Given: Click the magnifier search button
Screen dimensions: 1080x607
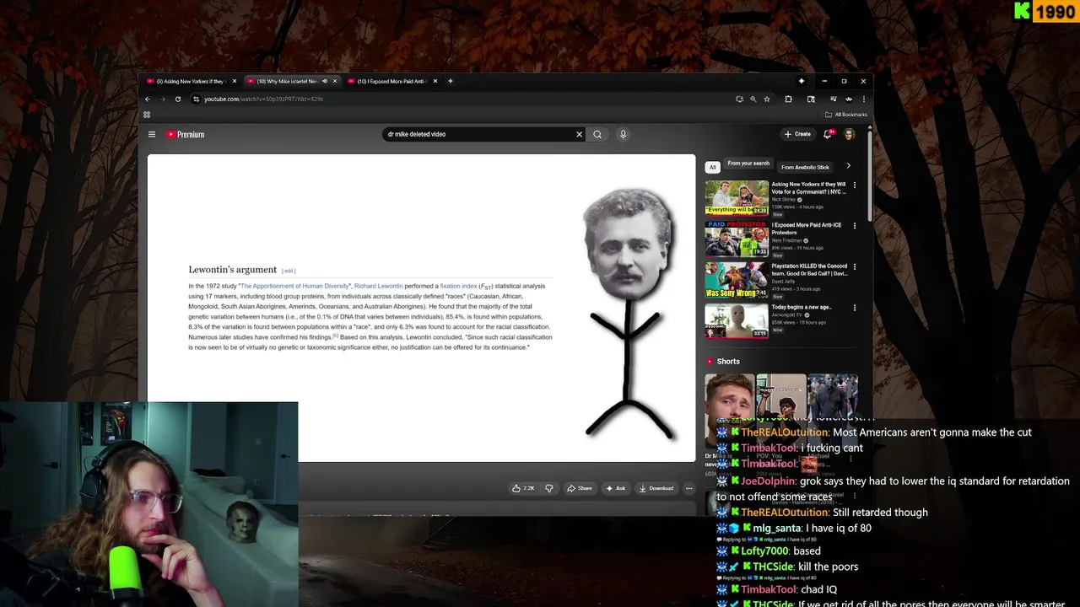Looking at the screenshot, I should click(597, 134).
